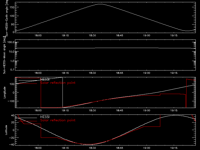Click 18:45 under the Moon angle plot
The height and width of the screenshot is (150, 200).
pyautogui.click(x=119, y=73)
